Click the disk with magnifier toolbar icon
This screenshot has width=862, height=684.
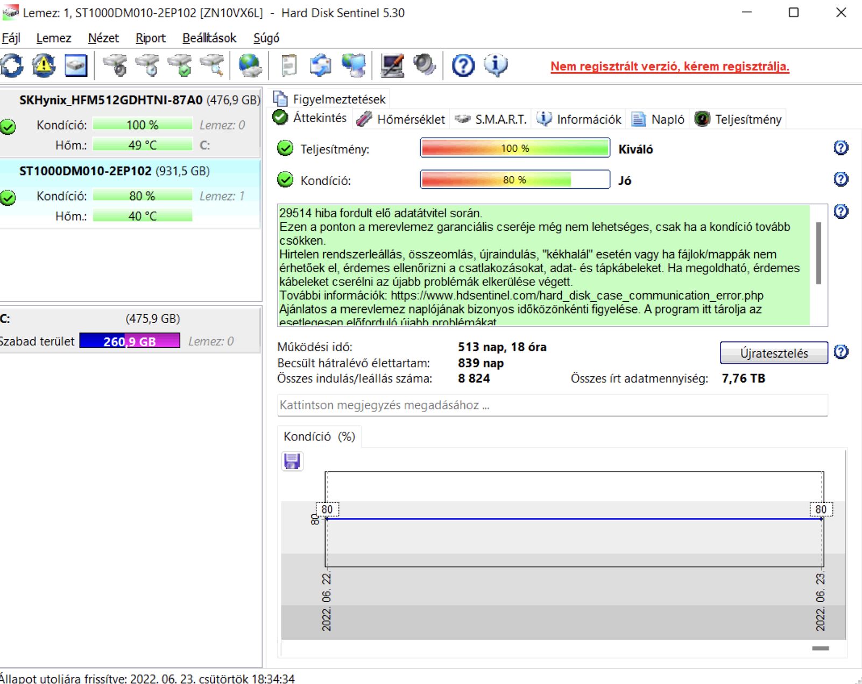pyautogui.click(x=212, y=66)
